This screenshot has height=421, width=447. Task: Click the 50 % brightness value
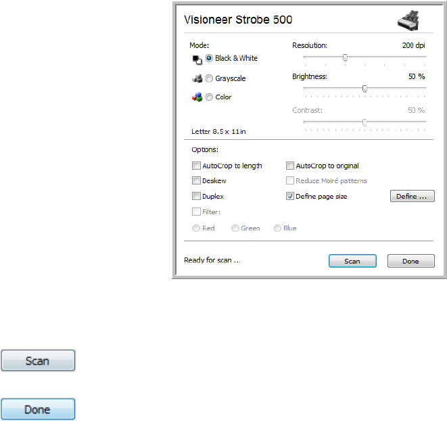[x=417, y=76]
